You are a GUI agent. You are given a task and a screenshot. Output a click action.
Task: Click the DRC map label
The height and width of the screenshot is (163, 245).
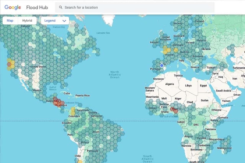point(196,125)
